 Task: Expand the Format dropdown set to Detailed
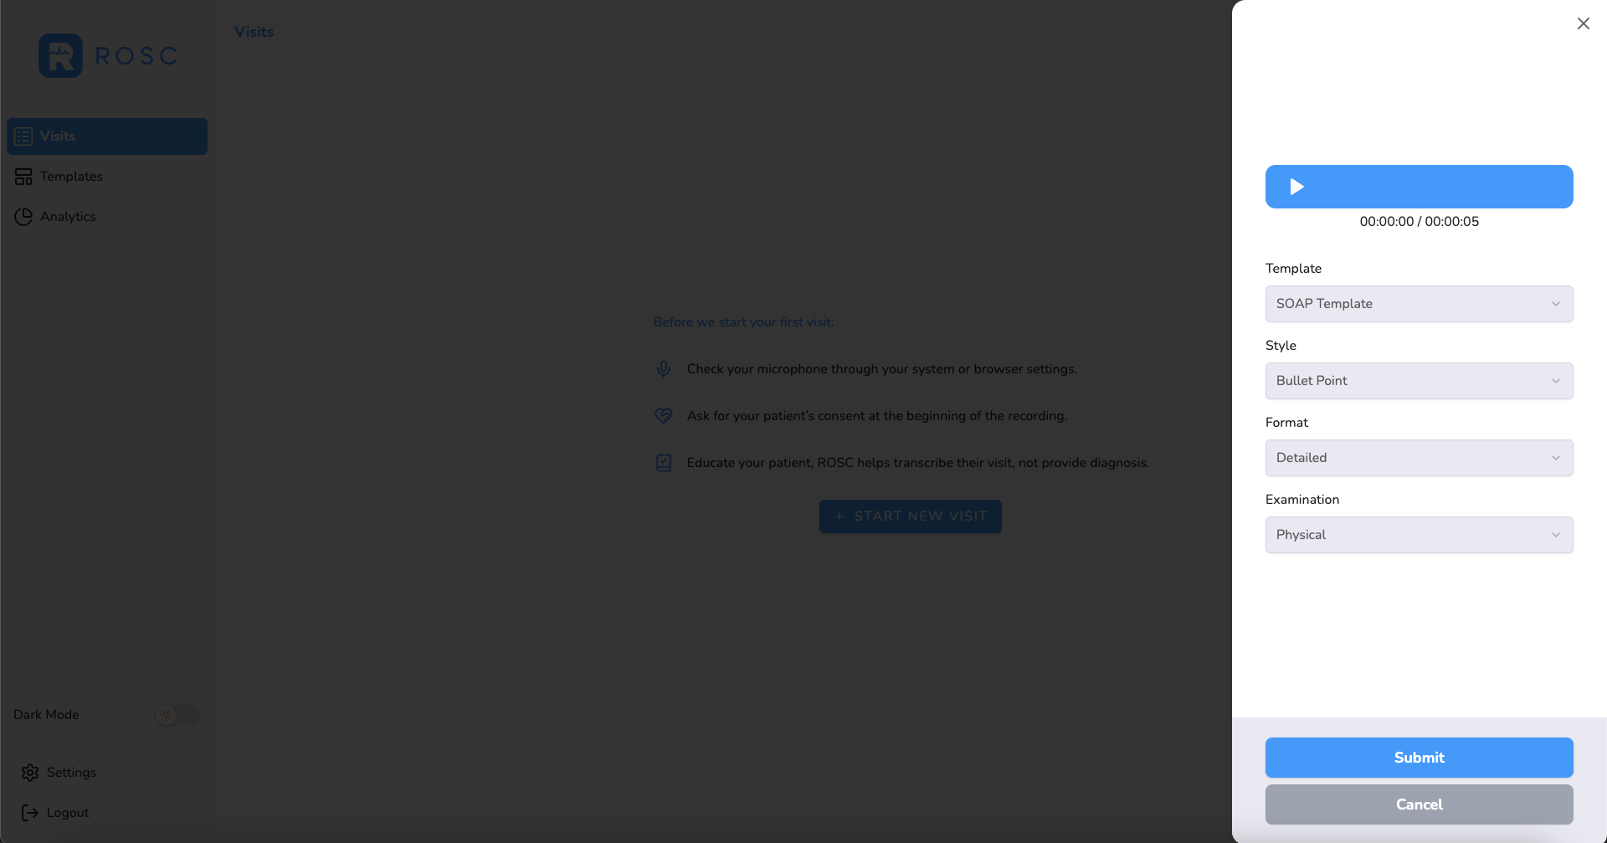1418,457
